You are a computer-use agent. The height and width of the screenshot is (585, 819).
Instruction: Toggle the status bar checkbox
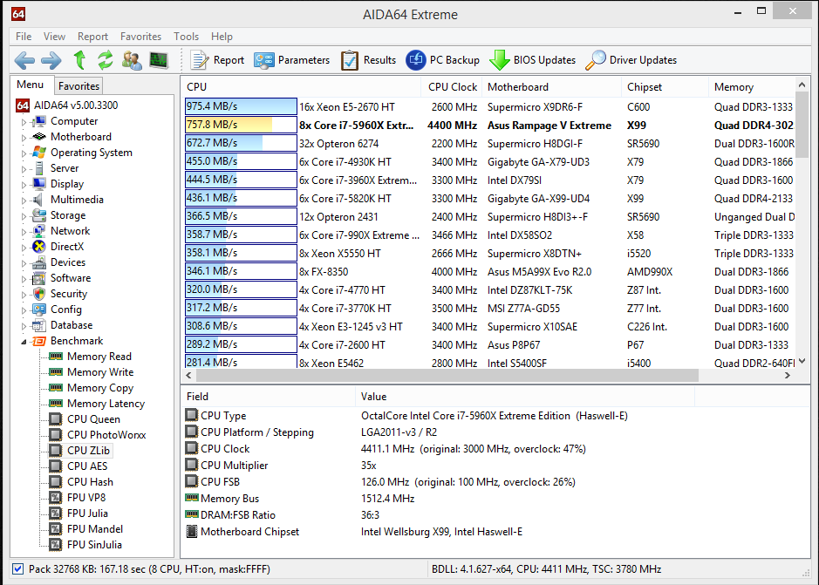tap(17, 568)
